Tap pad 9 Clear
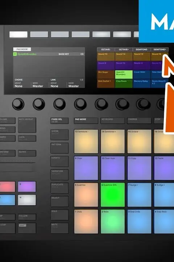The height and width of the screenshot is (262, 174). click(x=86, y=168)
